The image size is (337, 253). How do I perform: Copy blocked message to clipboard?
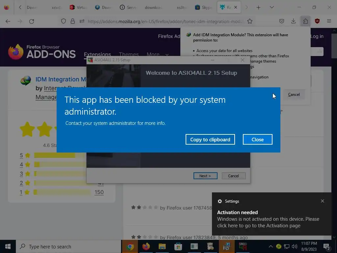pos(210,139)
